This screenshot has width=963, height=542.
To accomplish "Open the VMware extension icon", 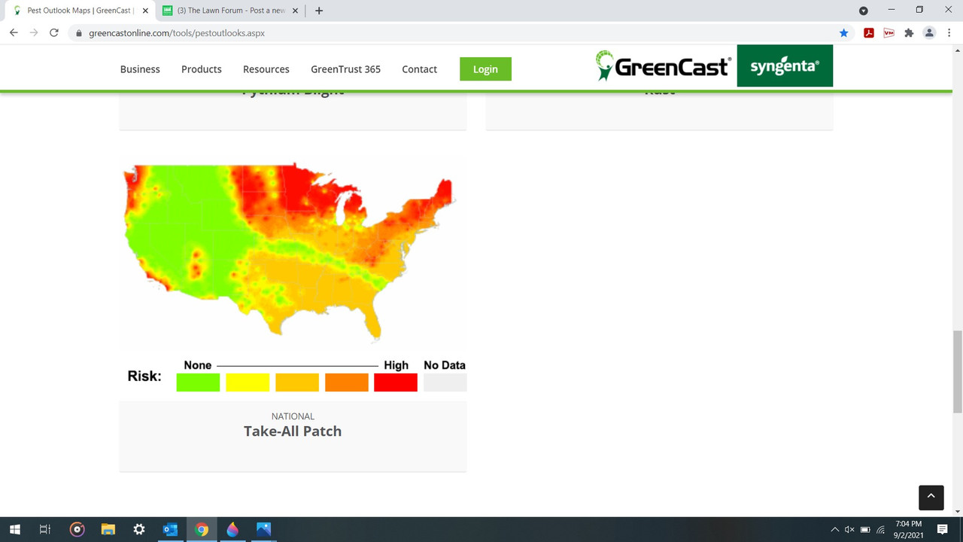I will (889, 32).
